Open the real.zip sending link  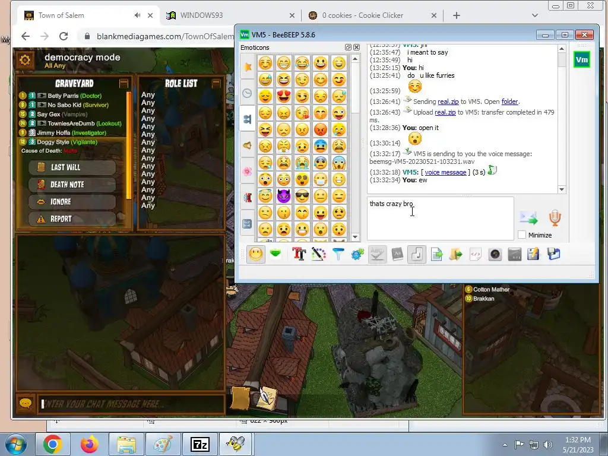448,102
